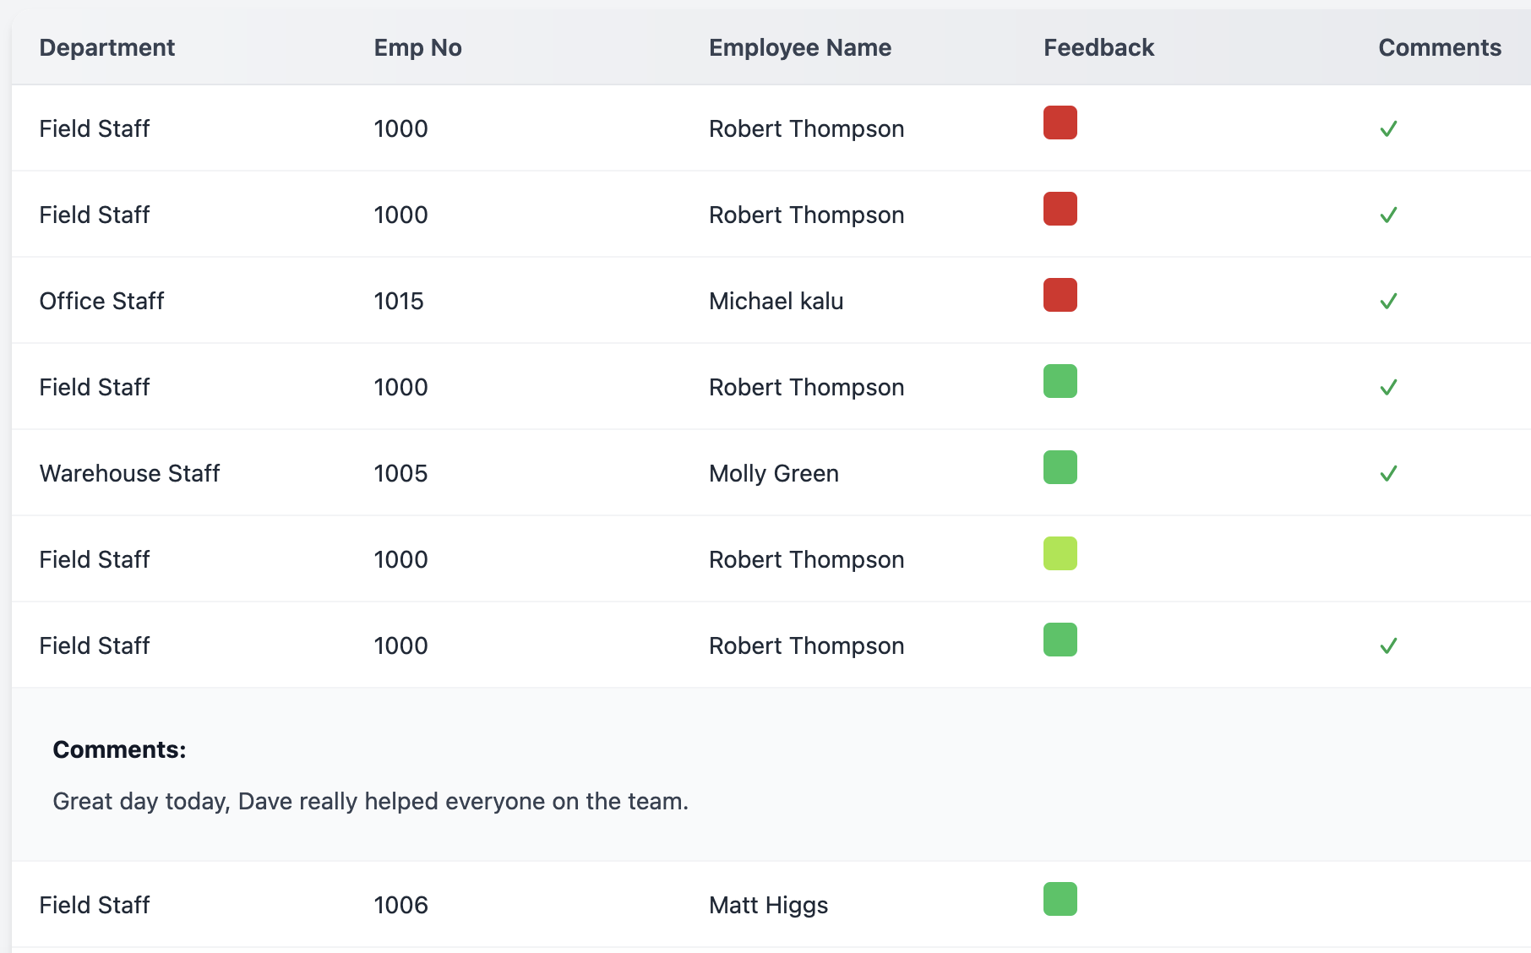Click the Comments column header
This screenshot has height=953, width=1531.
[x=1439, y=47]
